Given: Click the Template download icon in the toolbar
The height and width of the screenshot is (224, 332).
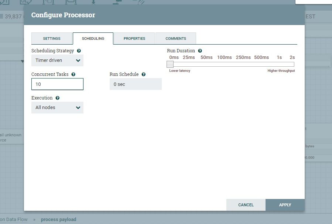Looking at the screenshot, I should coord(93,2).
